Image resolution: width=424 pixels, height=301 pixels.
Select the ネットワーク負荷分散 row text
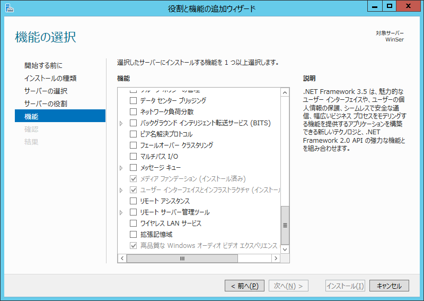(x=167, y=111)
